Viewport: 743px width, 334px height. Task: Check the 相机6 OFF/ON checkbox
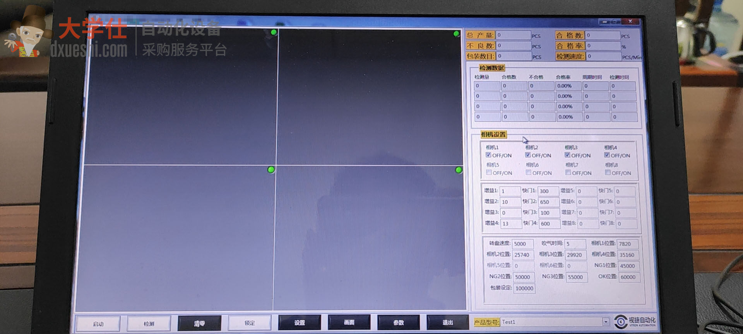[529, 172]
